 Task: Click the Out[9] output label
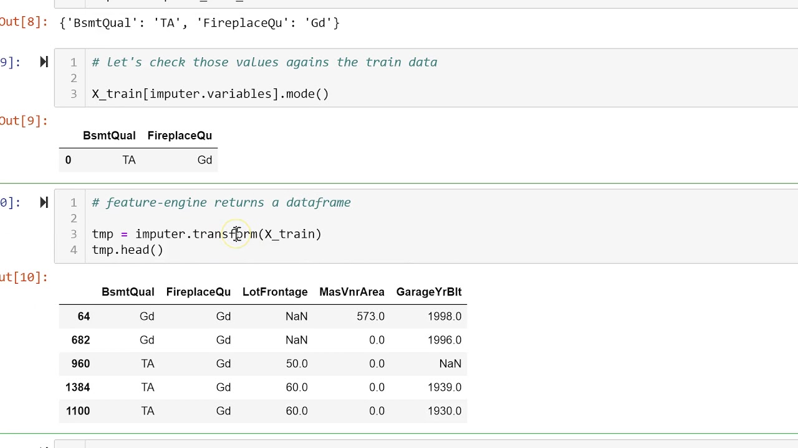pyautogui.click(x=24, y=121)
